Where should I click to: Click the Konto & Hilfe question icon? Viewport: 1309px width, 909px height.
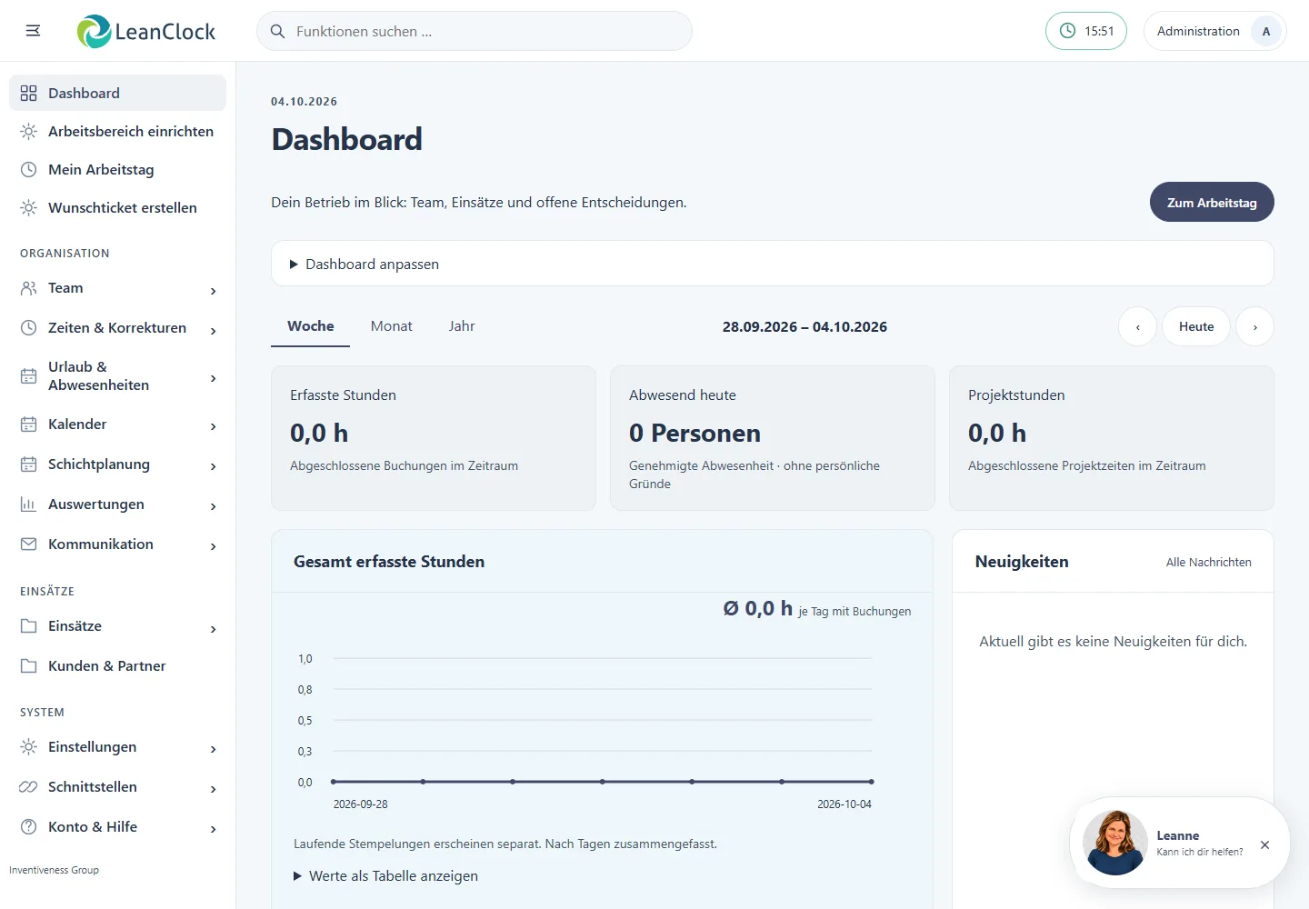(29, 827)
